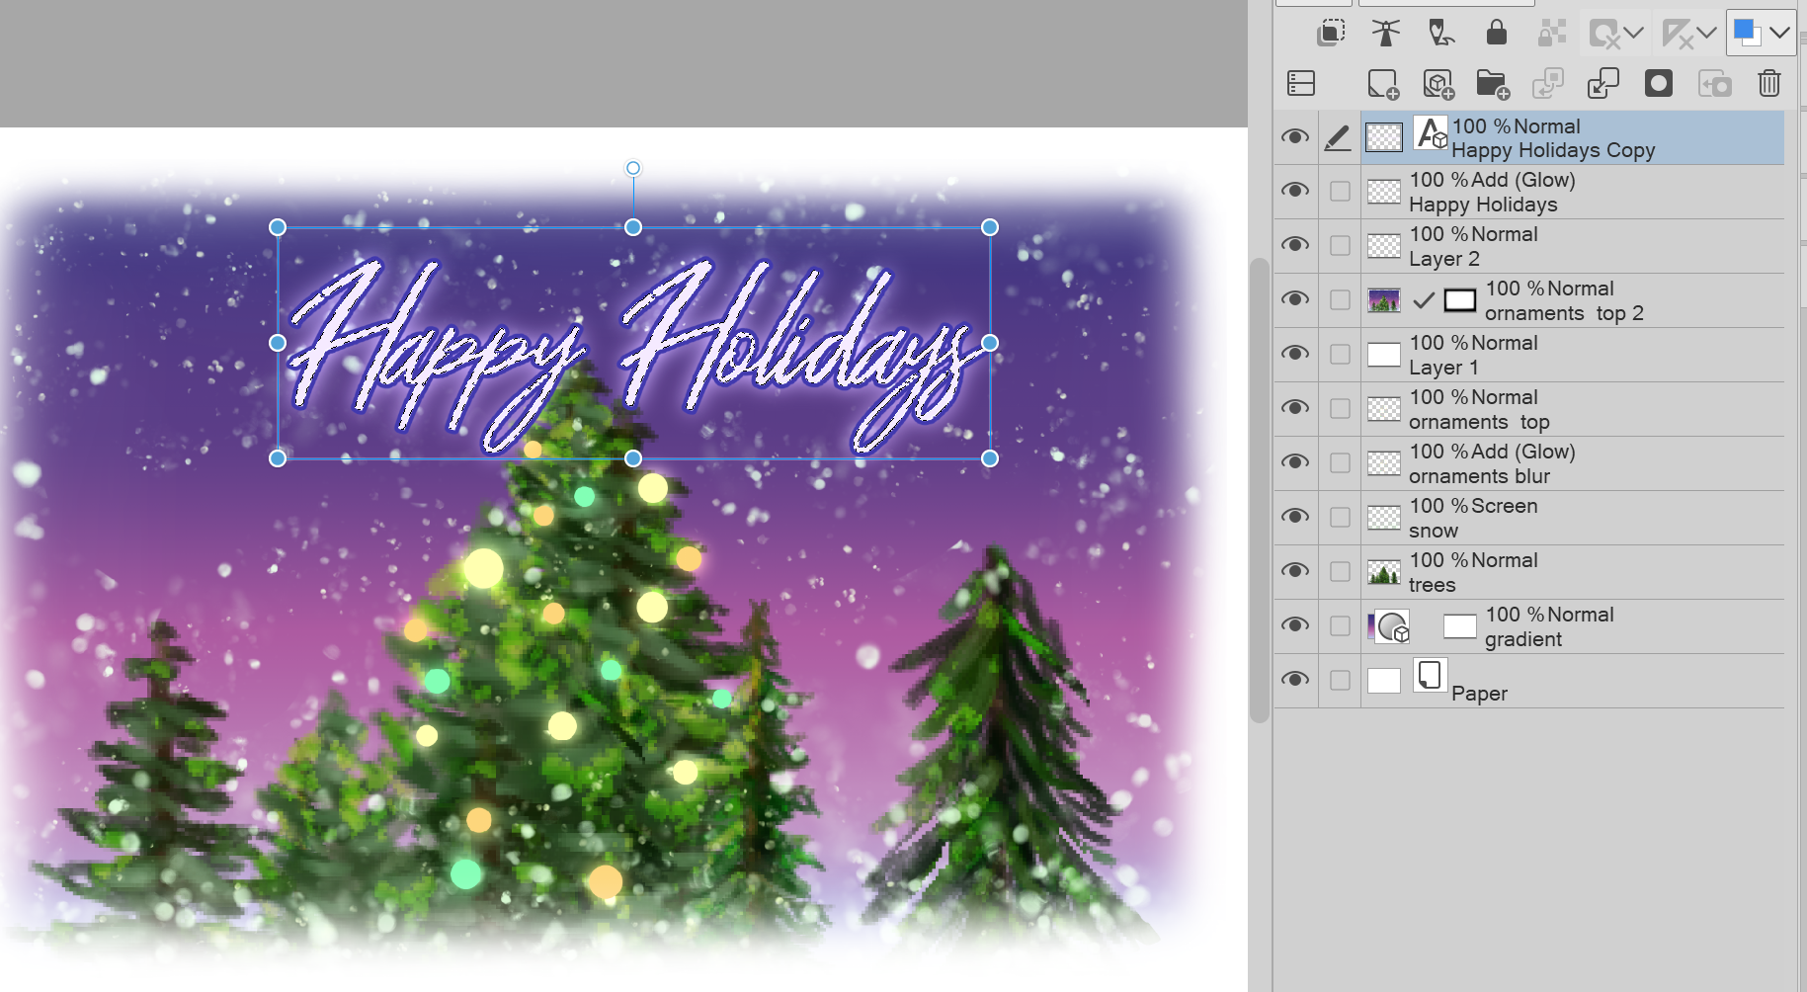Click Merge with Layer Below icon
Screen dimensions: 1807x992
click(1603, 83)
